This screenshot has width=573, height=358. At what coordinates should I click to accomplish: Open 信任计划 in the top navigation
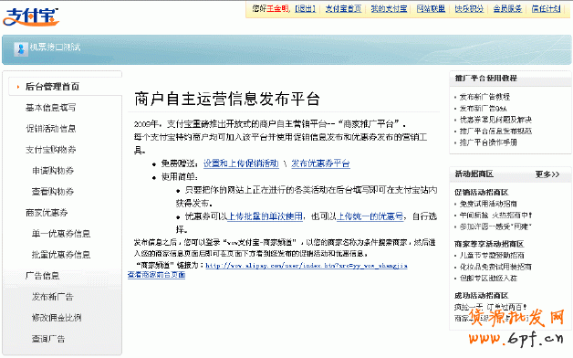[546, 8]
